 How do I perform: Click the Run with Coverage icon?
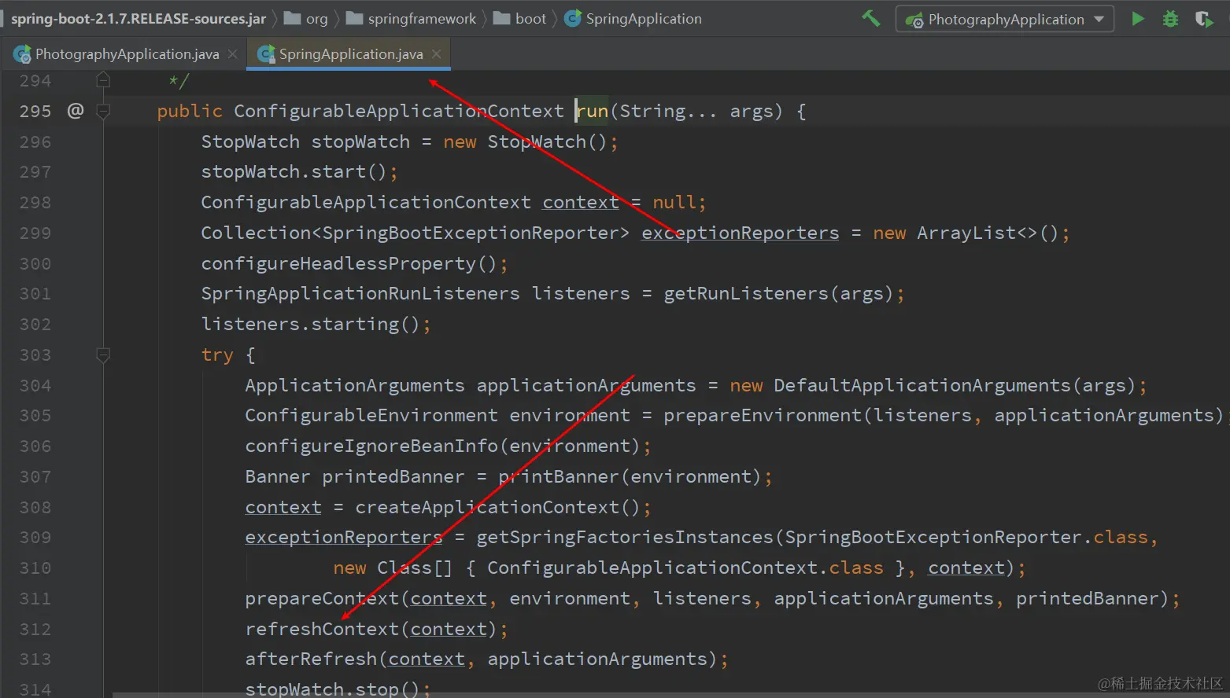tap(1204, 19)
